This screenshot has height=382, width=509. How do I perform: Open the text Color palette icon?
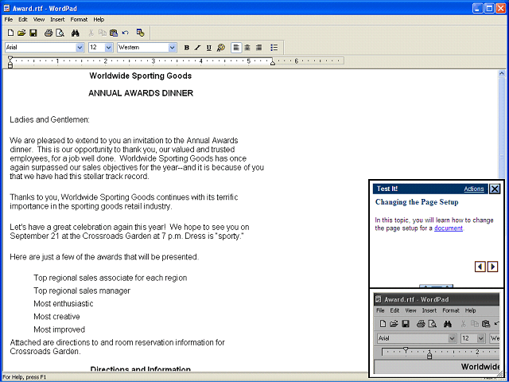pos(221,48)
